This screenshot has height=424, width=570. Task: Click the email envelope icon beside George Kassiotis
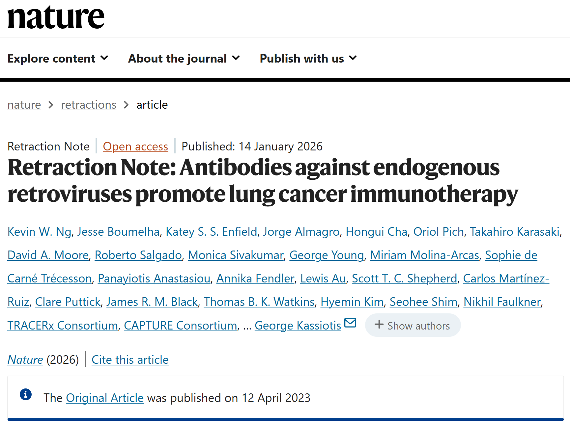tap(350, 323)
